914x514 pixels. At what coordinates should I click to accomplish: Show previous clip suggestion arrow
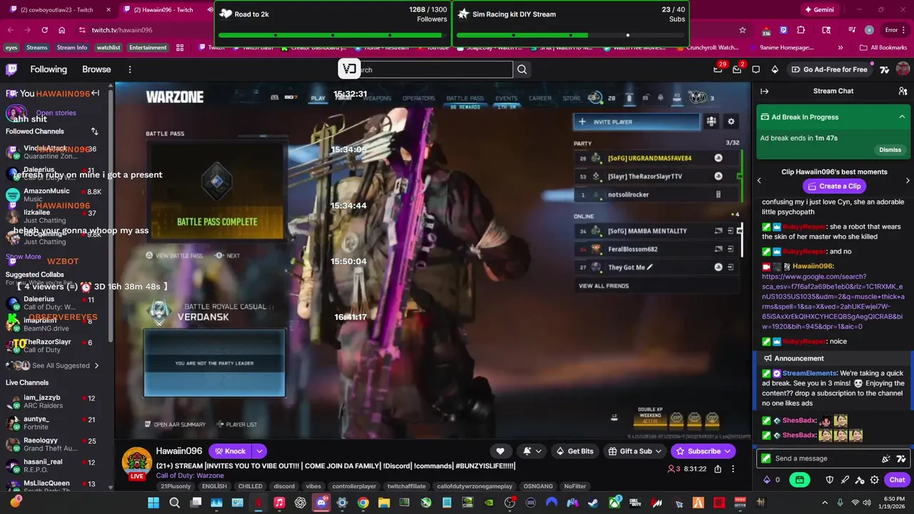759,181
